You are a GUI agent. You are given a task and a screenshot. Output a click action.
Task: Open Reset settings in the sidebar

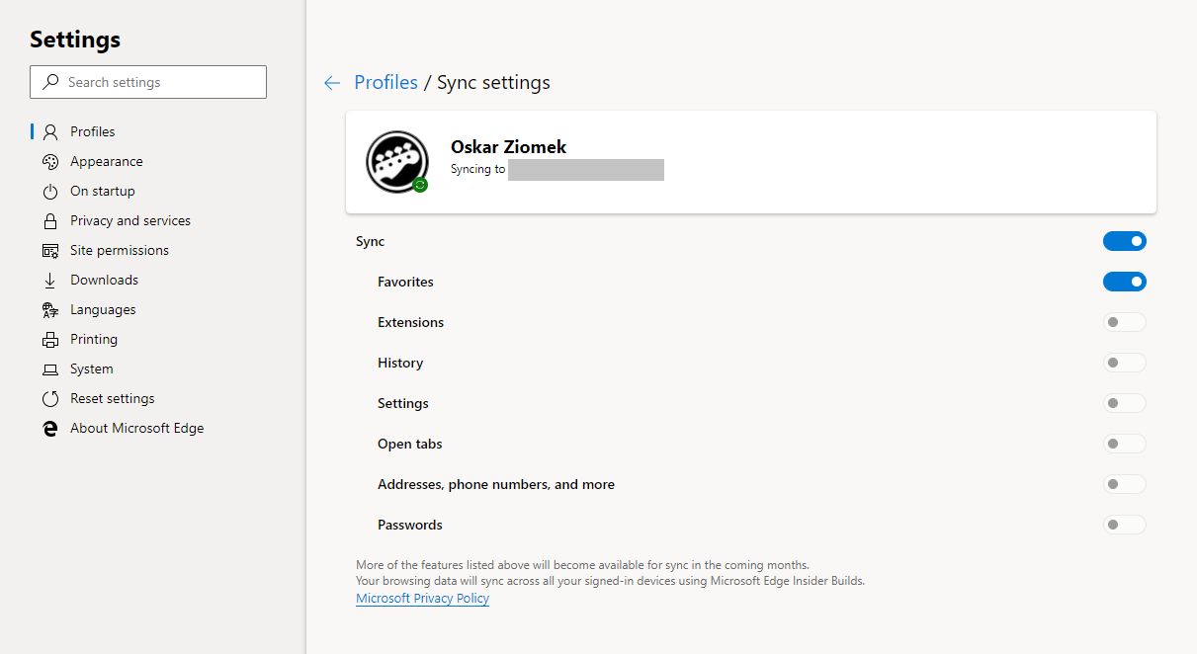point(112,399)
